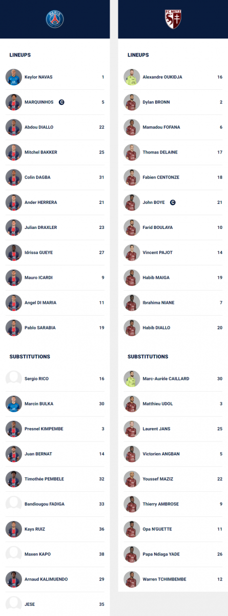
Task: Click Ibrahima NIANE's player photo
Action: click(x=132, y=303)
